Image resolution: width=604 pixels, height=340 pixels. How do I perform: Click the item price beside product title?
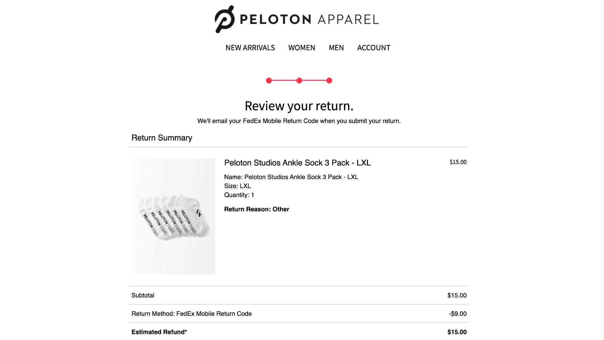point(458,162)
